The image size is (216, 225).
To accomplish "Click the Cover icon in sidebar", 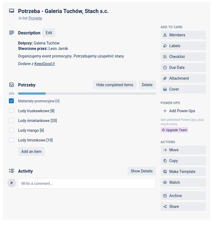I will point(165,89).
